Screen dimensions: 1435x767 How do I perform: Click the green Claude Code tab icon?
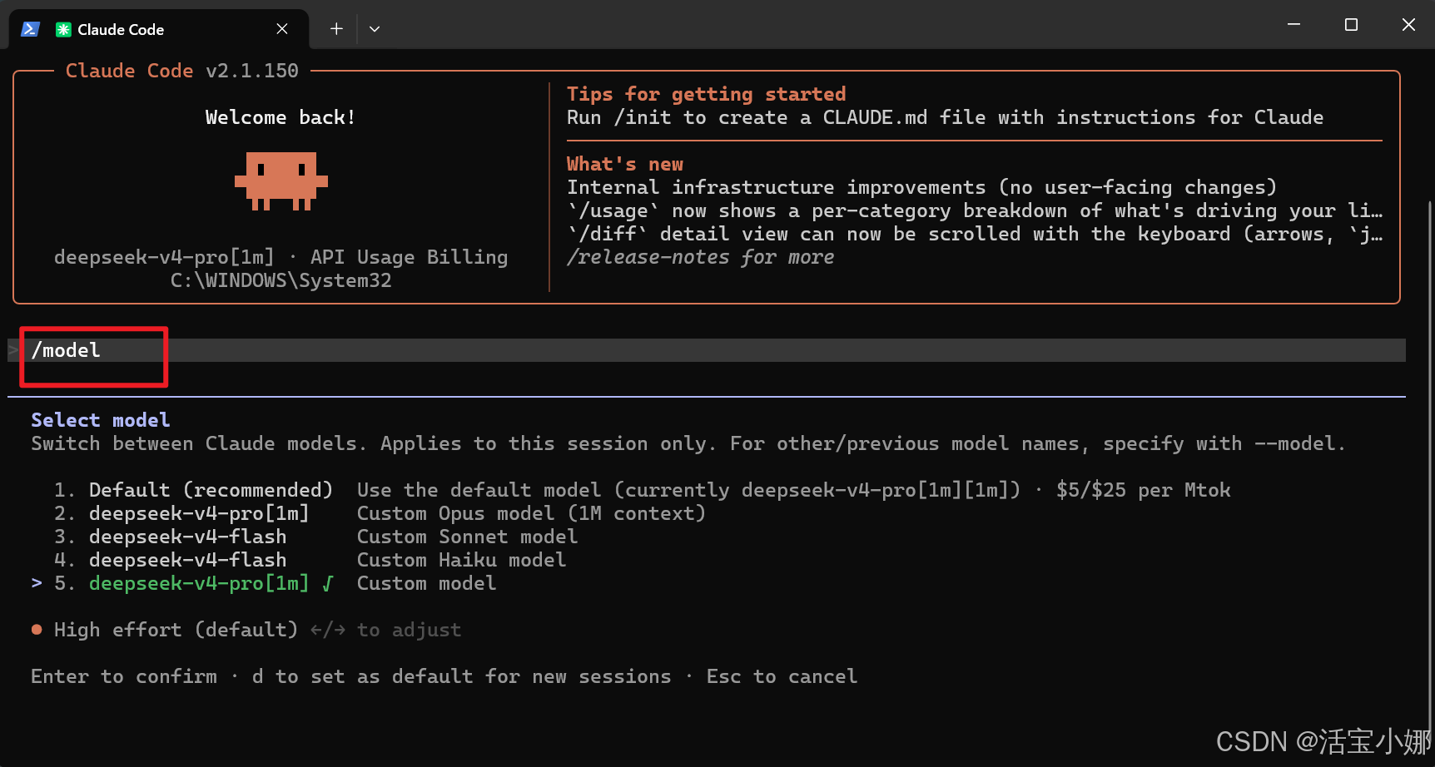(63, 29)
